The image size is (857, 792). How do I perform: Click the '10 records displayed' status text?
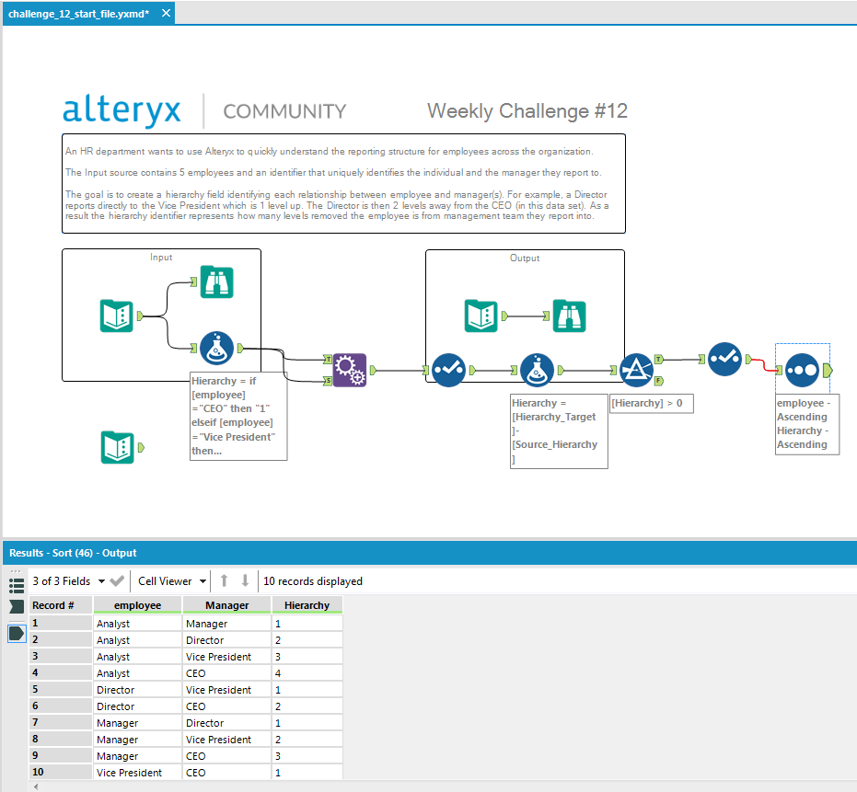313,581
